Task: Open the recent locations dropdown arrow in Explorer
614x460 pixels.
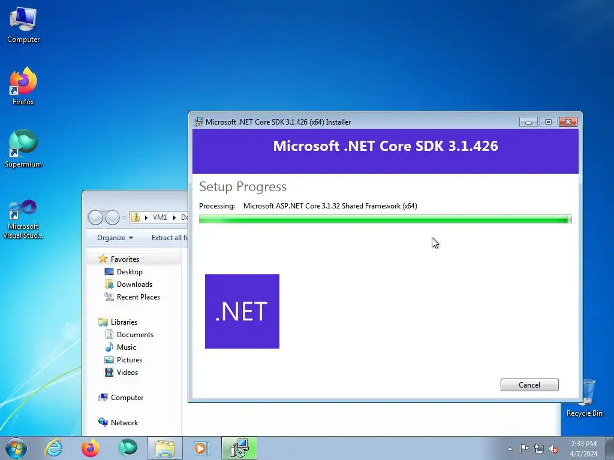Action: [124, 217]
